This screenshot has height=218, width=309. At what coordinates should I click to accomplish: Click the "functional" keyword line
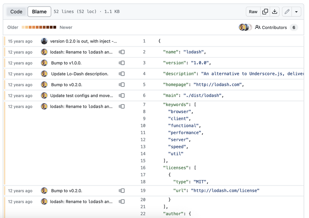click(185, 126)
